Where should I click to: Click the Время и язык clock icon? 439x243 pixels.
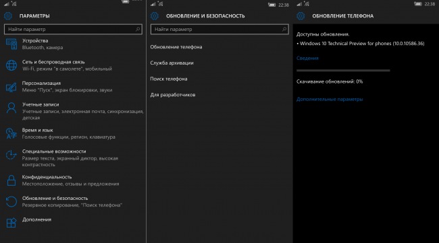pyautogui.click(x=11, y=133)
